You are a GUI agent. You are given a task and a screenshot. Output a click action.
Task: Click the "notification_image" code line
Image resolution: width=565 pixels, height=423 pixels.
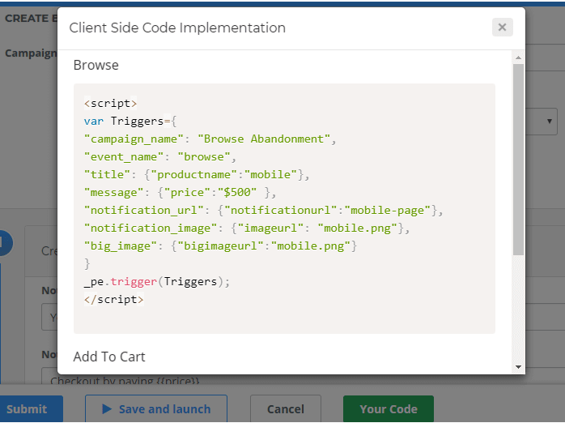[x=246, y=229]
